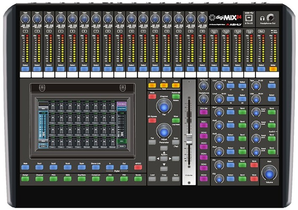298x210 pixels.
Task: Push the Flat button
Action: click(x=152, y=142)
